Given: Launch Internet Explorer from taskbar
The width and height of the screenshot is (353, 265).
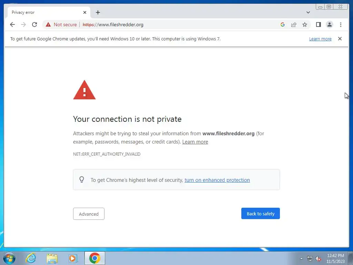Looking at the screenshot, I should pos(31,258).
